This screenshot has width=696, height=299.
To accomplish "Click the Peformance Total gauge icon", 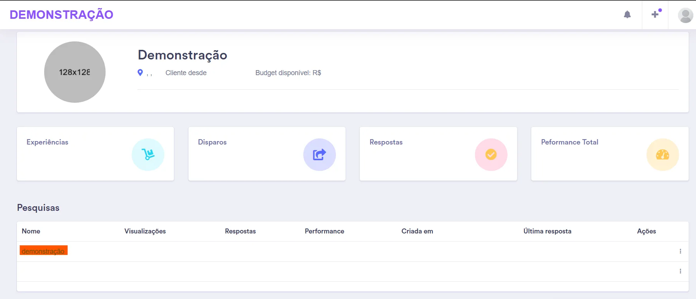I will tap(663, 154).
